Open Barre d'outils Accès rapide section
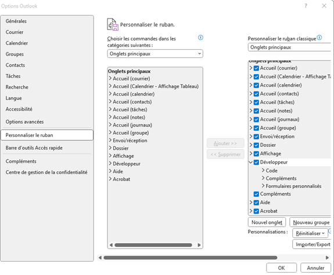The image size is (334, 275). pyautogui.click(x=34, y=148)
